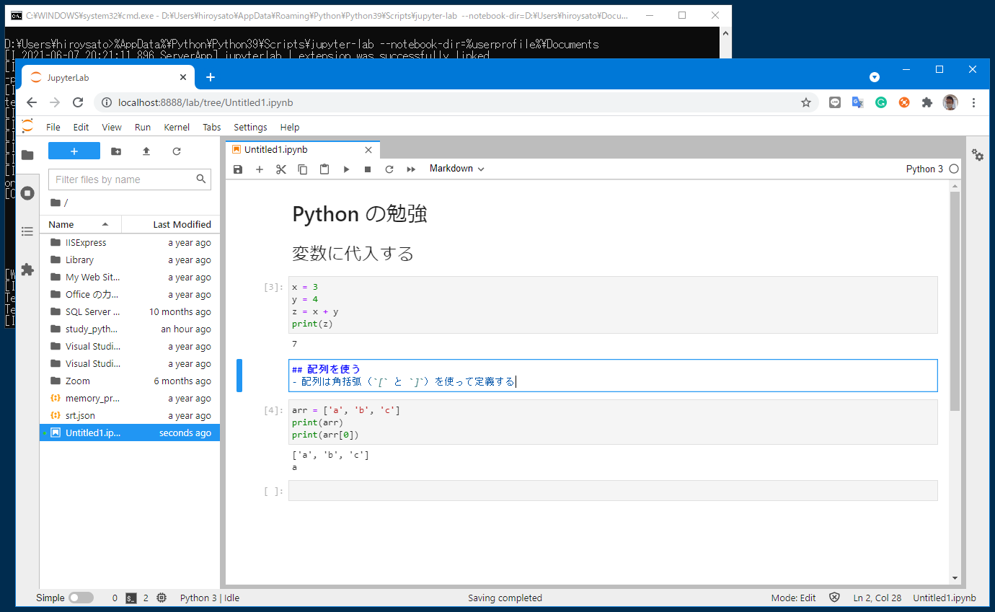Open the file browser sidebar icon
Screen dimensions: 995x612
27,154
